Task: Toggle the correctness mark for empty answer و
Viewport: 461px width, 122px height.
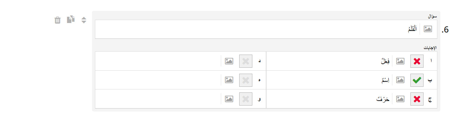Action: [x=246, y=99]
